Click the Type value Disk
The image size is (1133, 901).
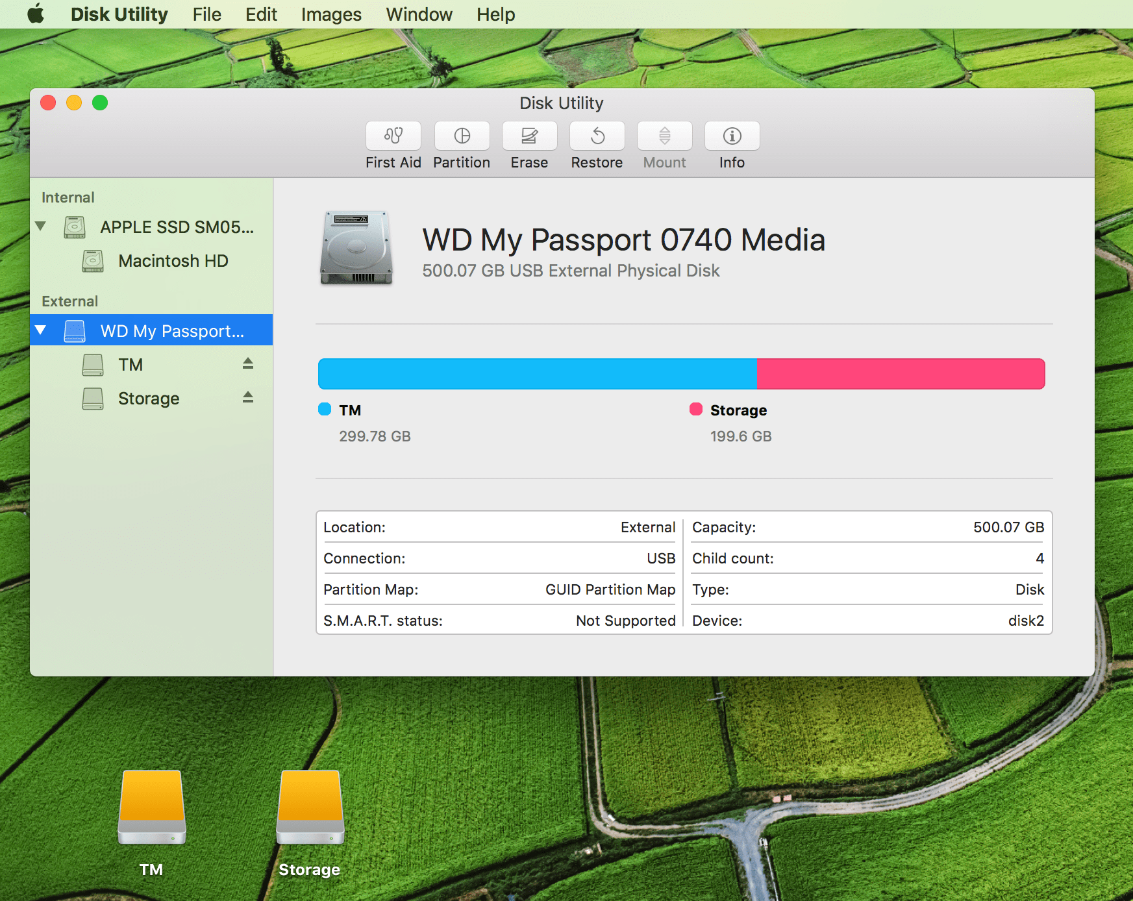[x=1030, y=589]
